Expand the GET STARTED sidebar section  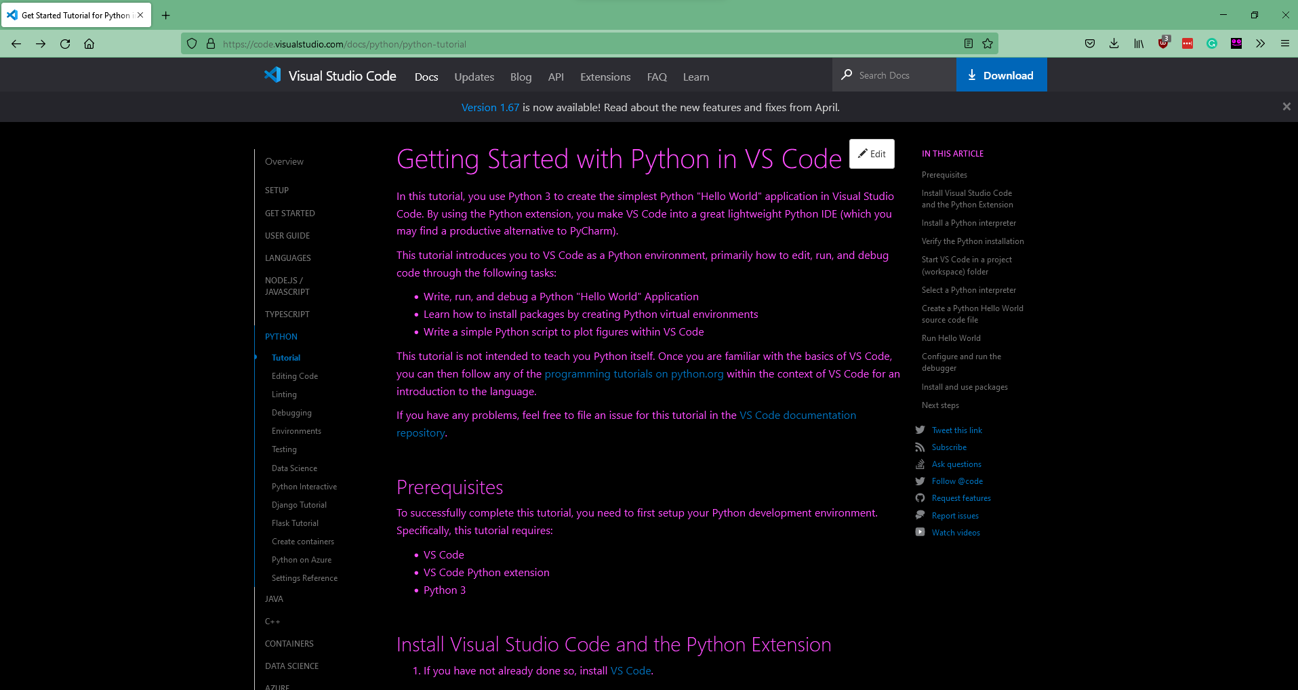click(290, 213)
